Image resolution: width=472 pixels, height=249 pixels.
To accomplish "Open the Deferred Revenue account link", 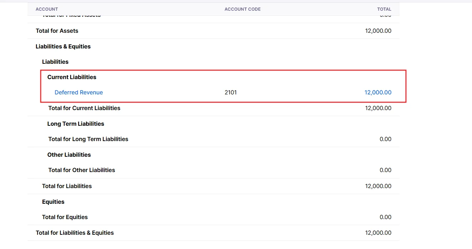I will click(x=79, y=93).
